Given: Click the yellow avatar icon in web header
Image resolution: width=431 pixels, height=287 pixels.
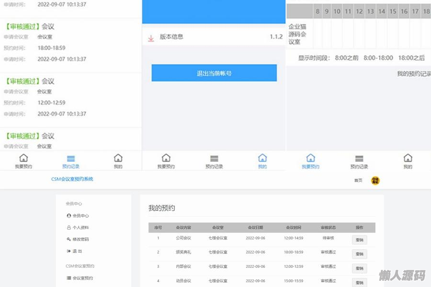Looking at the screenshot, I should (375, 180).
